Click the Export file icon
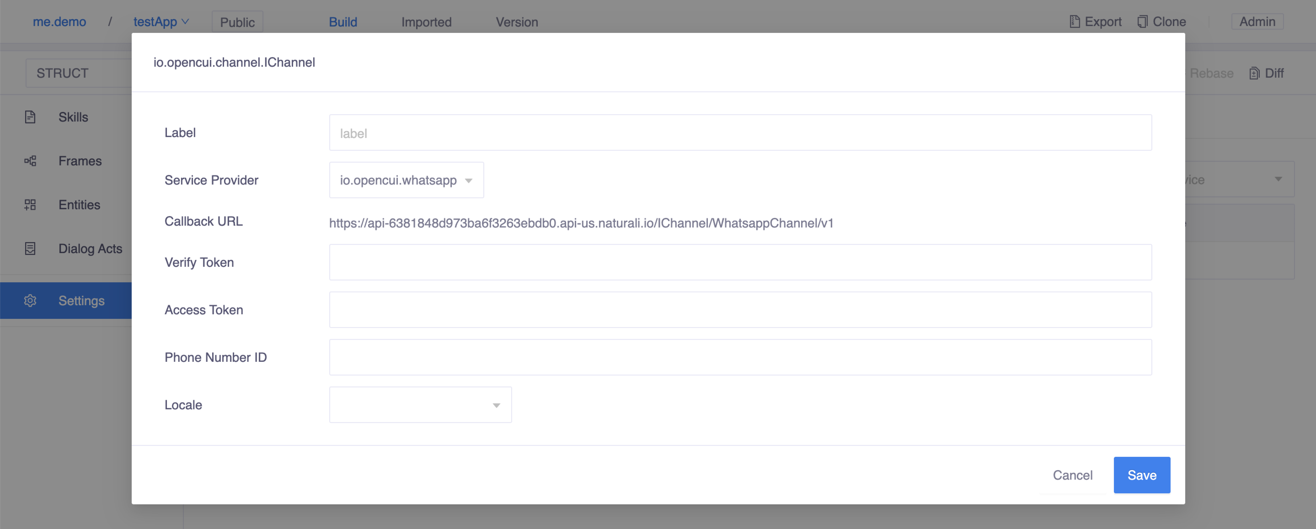The height and width of the screenshot is (529, 1316). pyautogui.click(x=1075, y=21)
